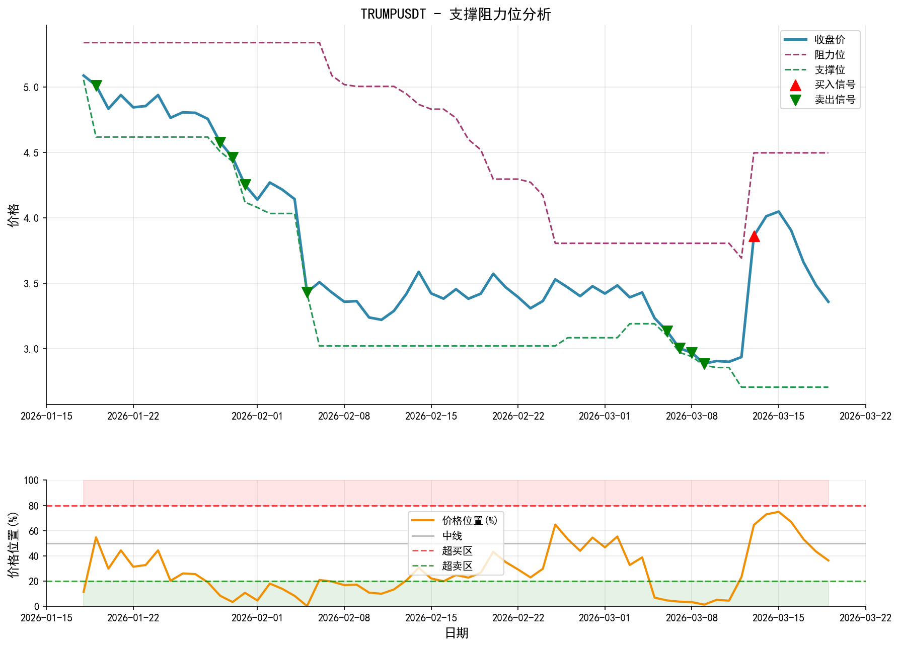
Task: Click the 中线 entry in the lower legend
Action: click(452, 536)
